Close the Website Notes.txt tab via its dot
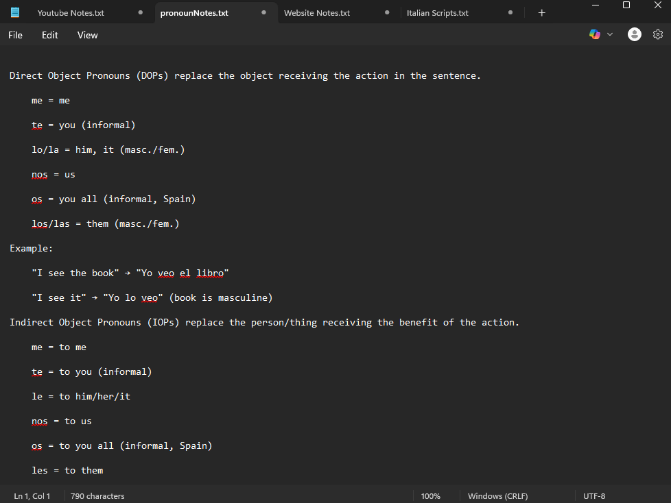Image resolution: width=671 pixels, height=503 pixels. tap(387, 13)
